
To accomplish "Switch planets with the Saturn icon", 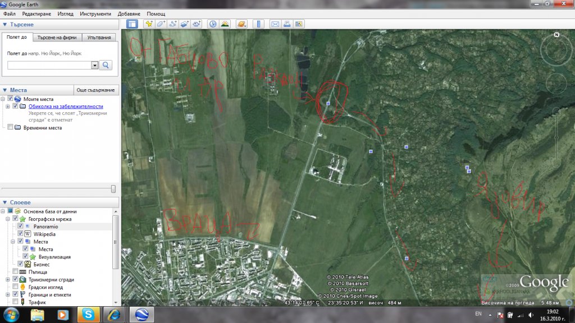I will point(241,24).
